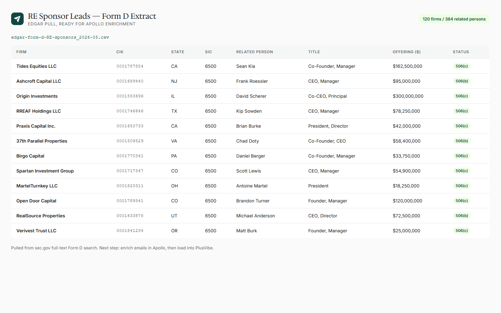The height and width of the screenshot is (313, 501).
Task: Click state UT in RealSource row
Action: (174, 216)
